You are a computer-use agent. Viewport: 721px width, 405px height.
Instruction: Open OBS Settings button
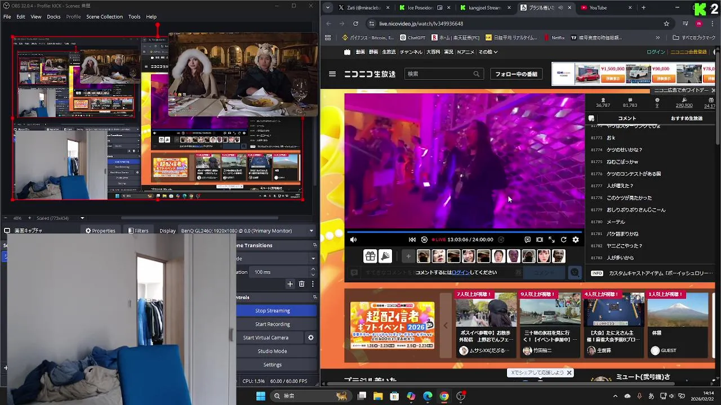[x=273, y=364]
